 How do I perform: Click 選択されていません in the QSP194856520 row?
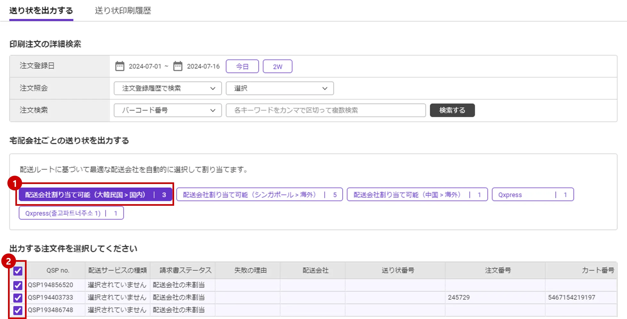click(117, 285)
